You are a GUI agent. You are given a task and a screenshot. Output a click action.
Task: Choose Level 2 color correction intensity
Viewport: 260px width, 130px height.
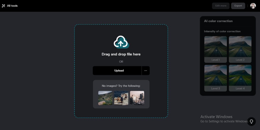click(x=240, y=49)
